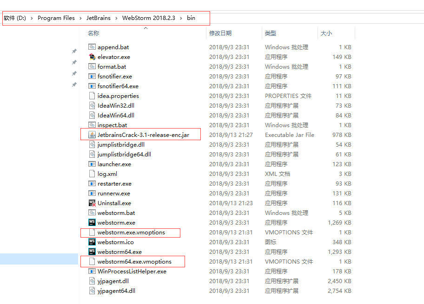Click the webstorm.exe WS icon
The image size is (424, 304).
92,222
